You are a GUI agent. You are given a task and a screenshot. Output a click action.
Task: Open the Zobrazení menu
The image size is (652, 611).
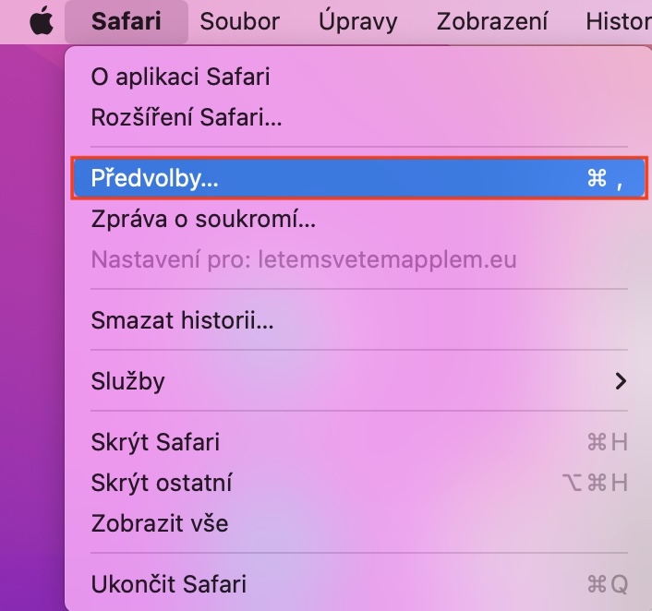491,21
